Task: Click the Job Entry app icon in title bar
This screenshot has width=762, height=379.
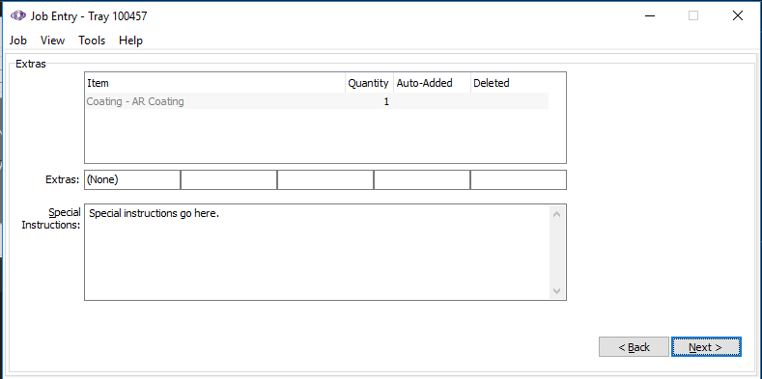Action: (x=18, y=16)
